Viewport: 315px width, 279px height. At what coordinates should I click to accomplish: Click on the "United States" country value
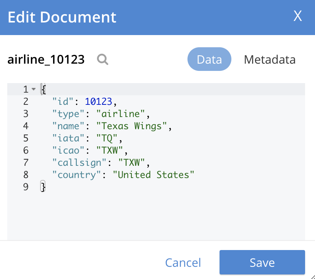point(156,175)
